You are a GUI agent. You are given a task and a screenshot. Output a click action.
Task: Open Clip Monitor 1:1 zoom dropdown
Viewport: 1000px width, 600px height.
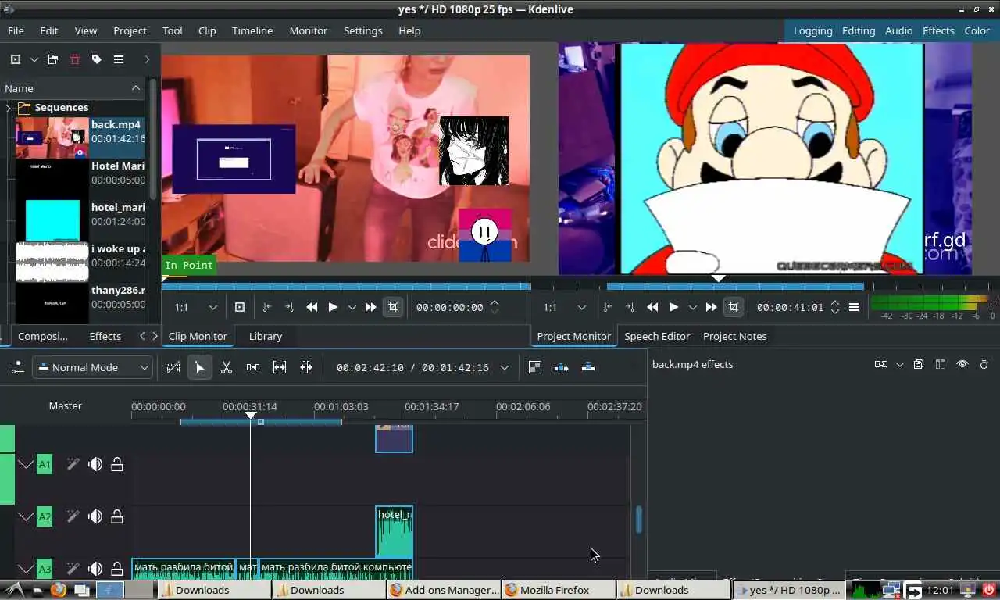[x=195, y=307]
